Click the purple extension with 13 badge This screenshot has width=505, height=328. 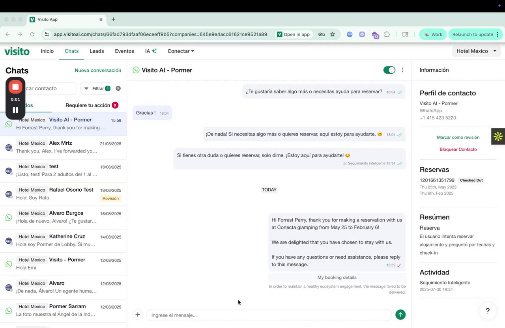coord(375,35)
